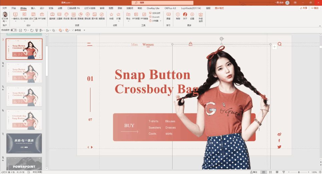Select Crossbody Bag Snap Button slide thumbnail
This screenshot has height=174, width=322.
click(x=24, y=120)
